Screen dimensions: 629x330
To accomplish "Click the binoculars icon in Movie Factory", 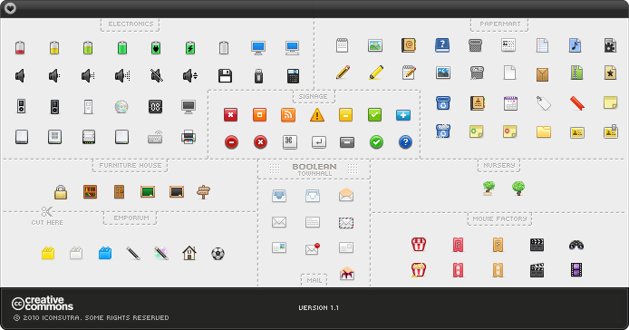I will (576, 245).
